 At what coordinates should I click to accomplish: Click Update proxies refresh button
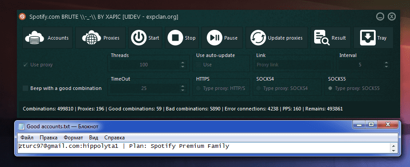click(277, 38)
